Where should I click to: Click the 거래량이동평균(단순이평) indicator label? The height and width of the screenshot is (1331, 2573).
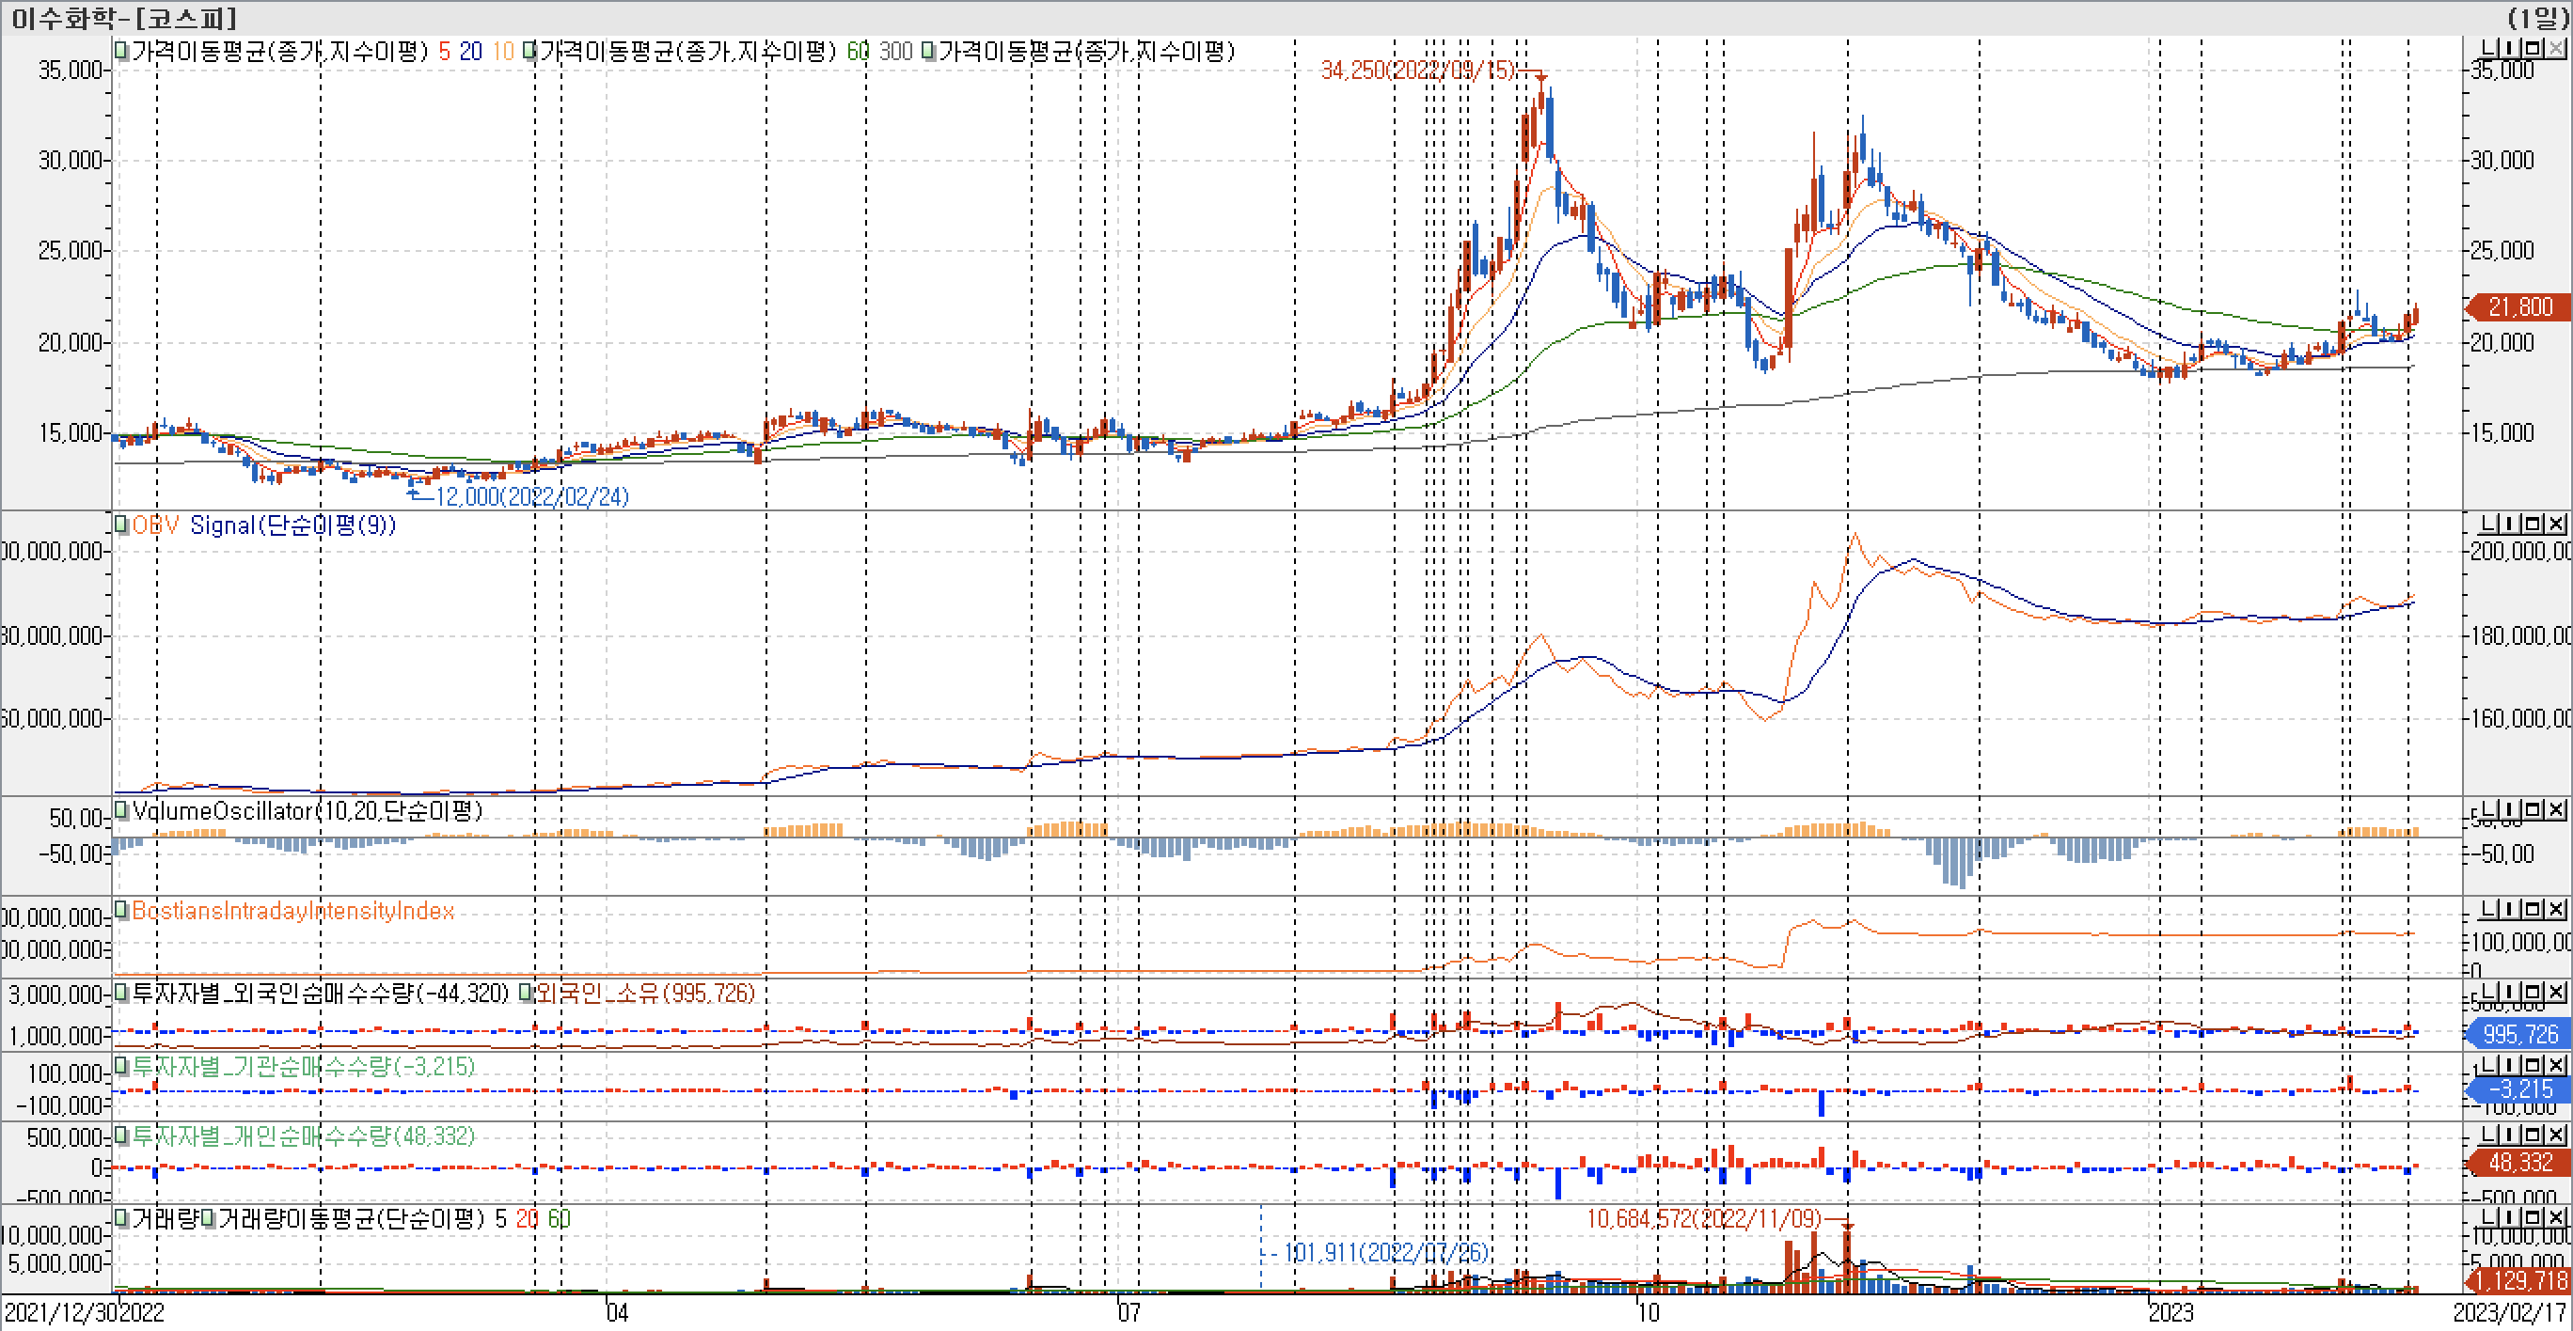351,1219
